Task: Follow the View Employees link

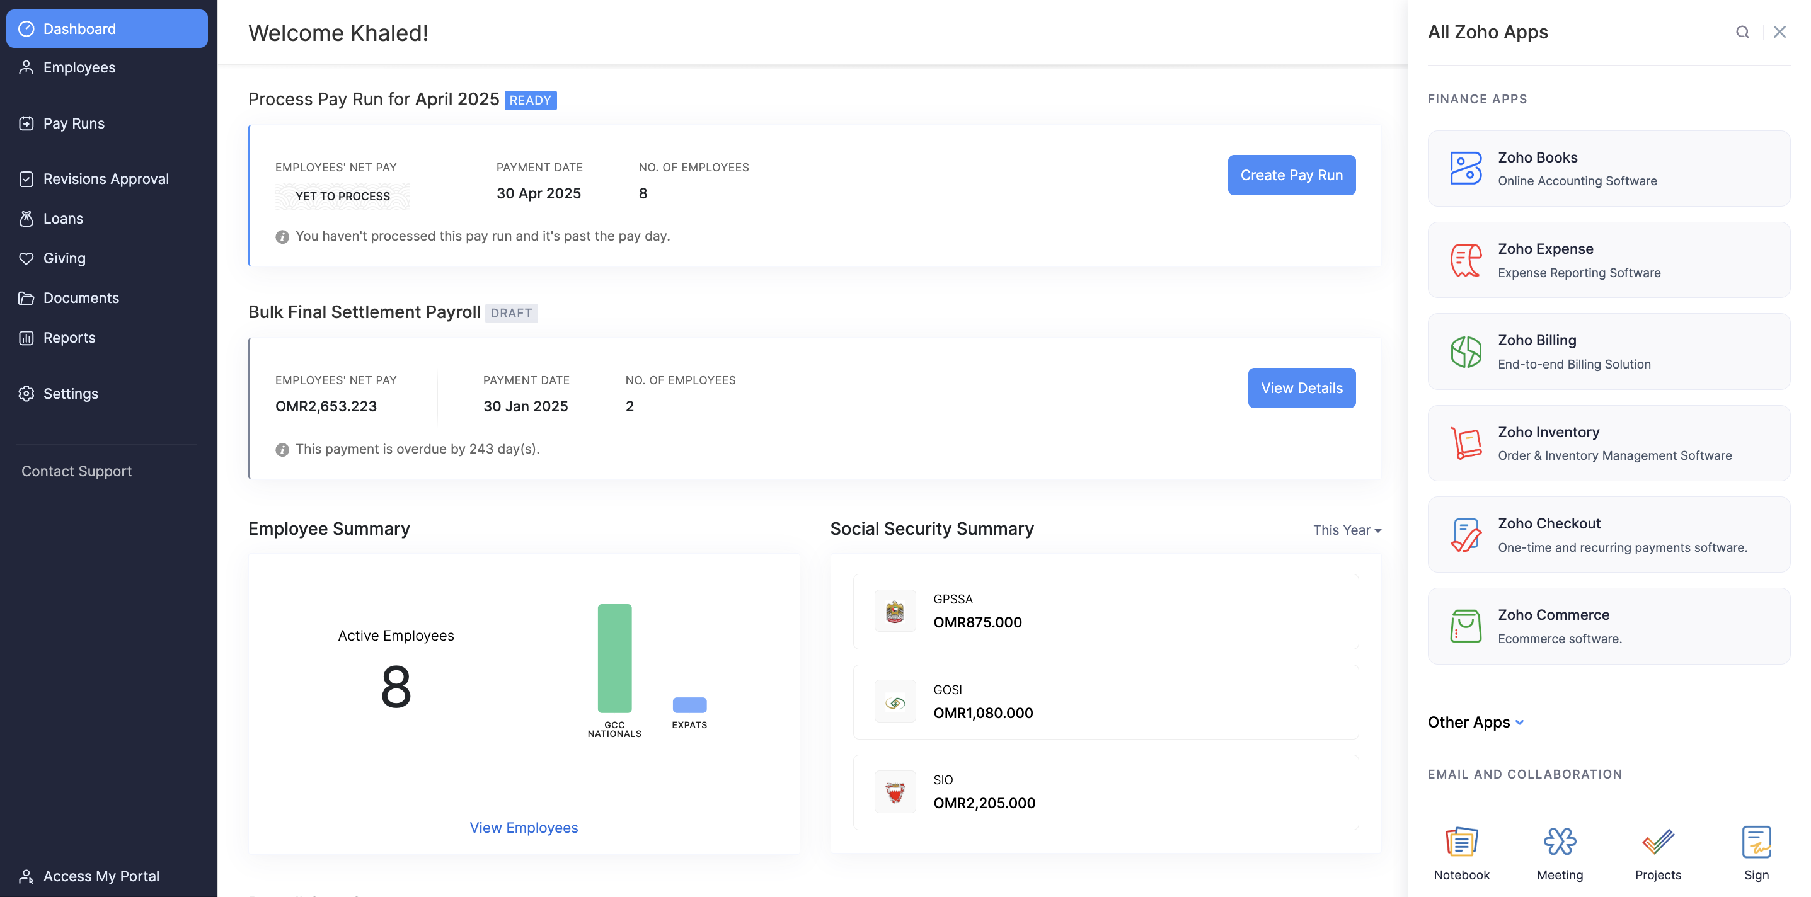Action: pos(523,828)
